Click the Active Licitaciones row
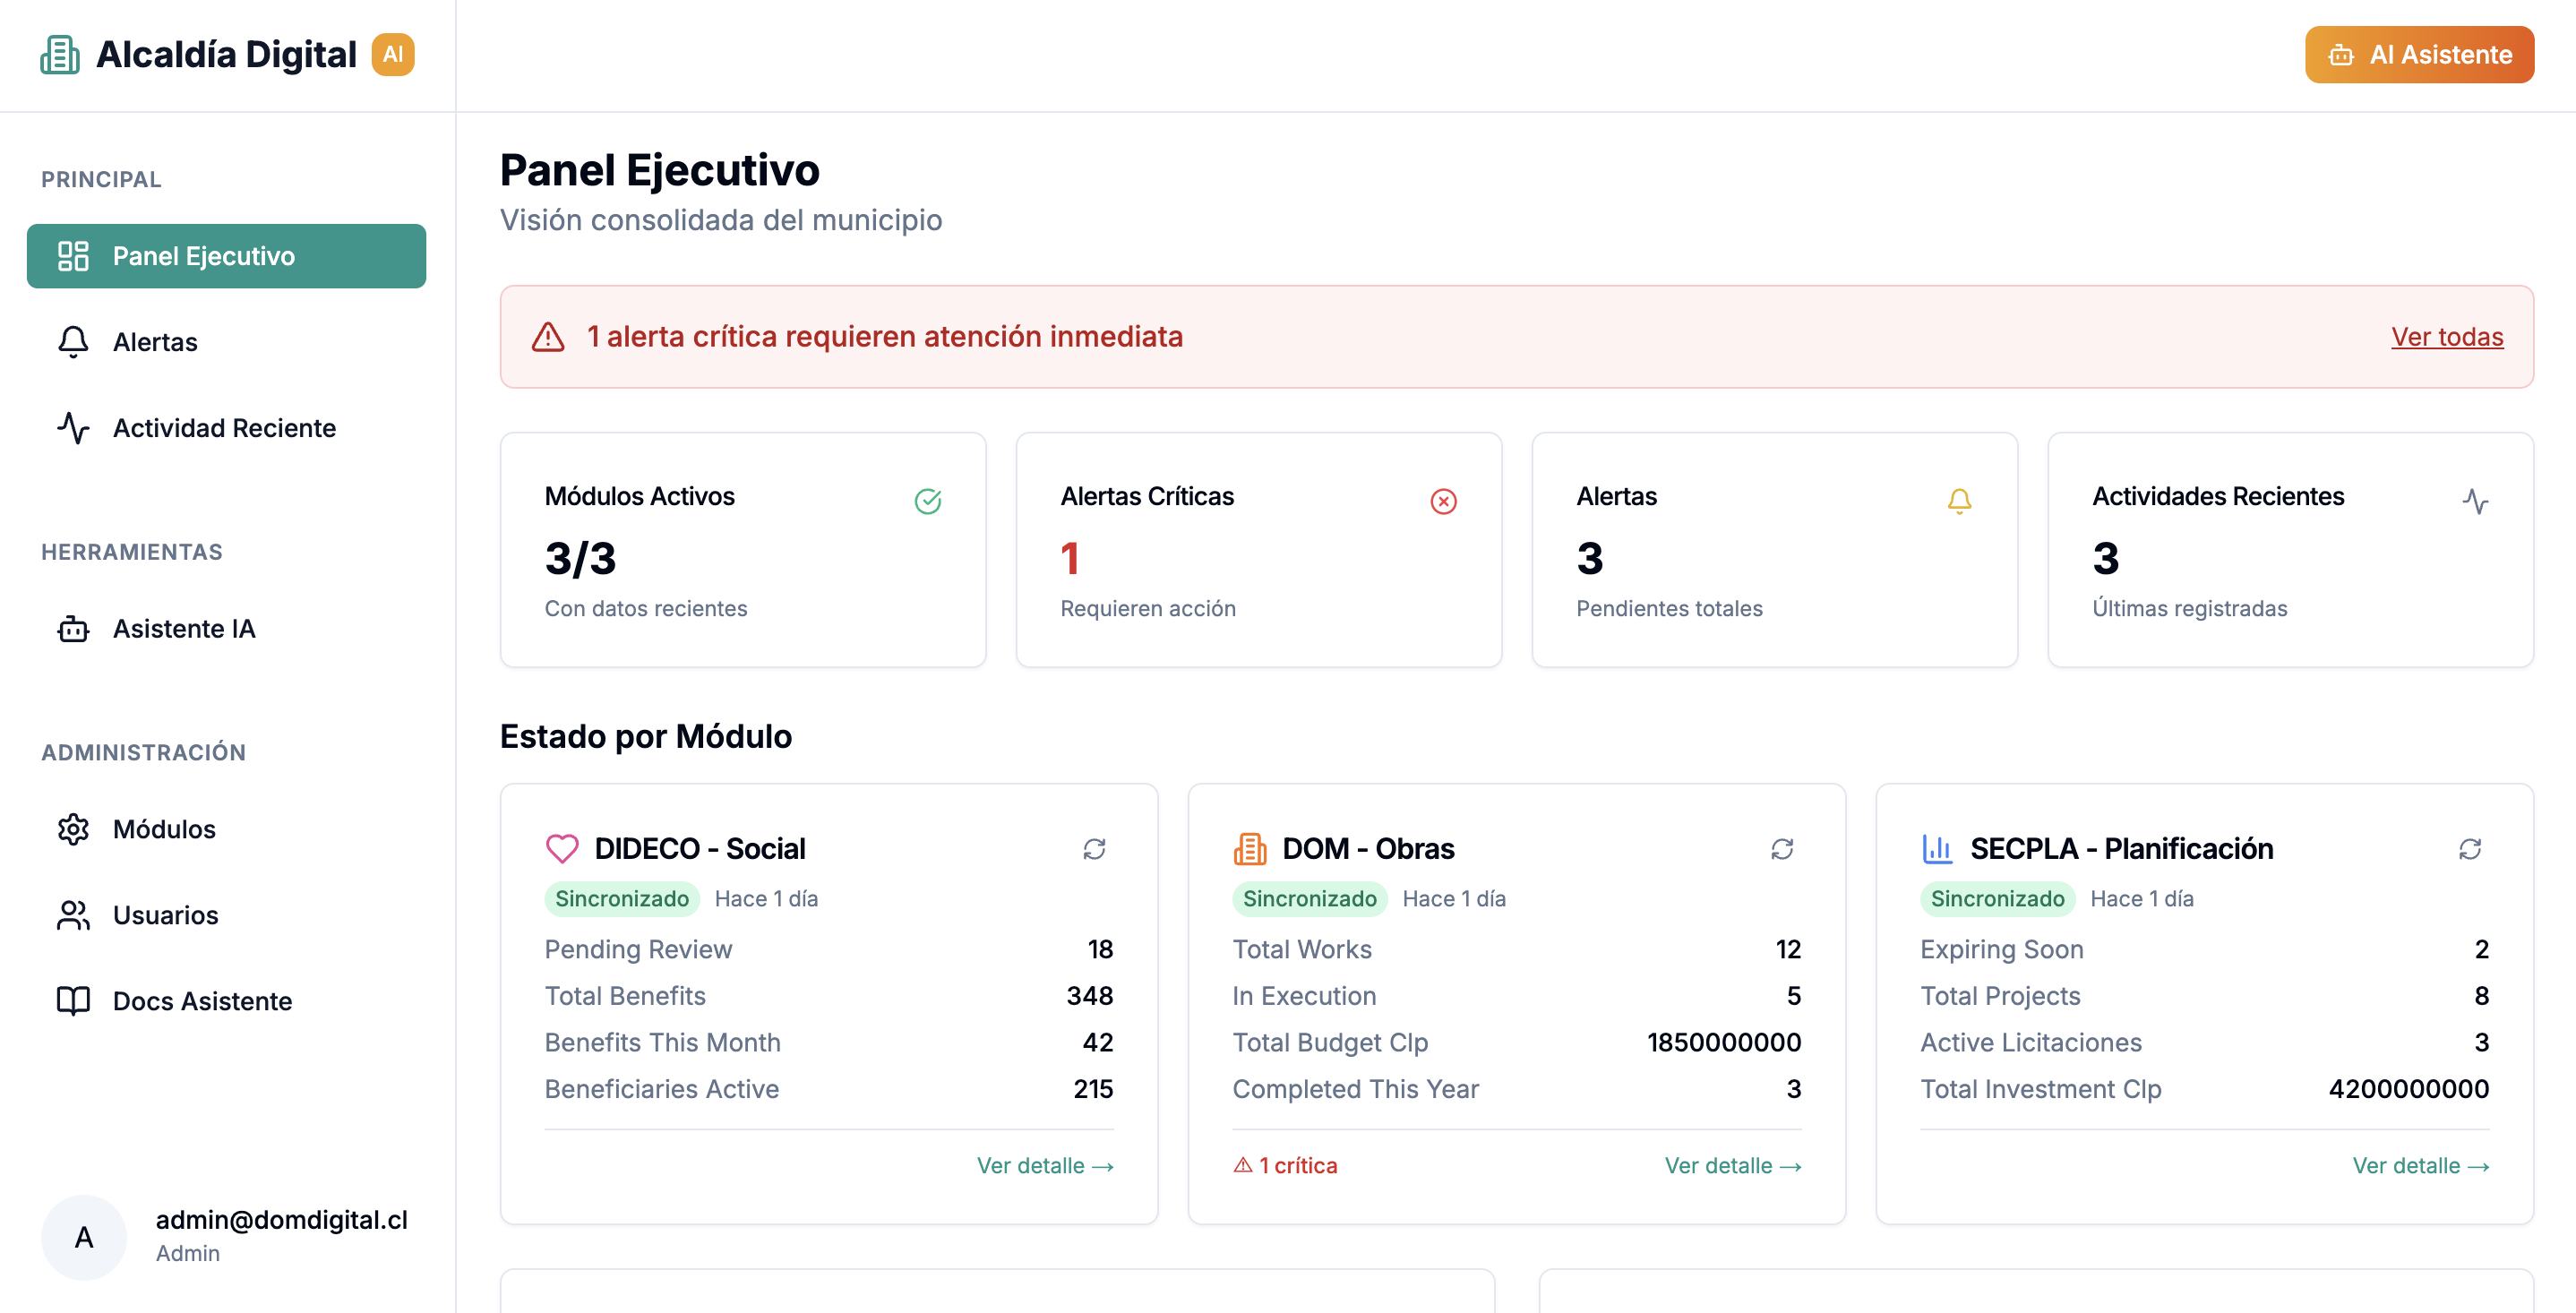The height and width of the screenshot is (1313, 2576). pos(2205,1043)
